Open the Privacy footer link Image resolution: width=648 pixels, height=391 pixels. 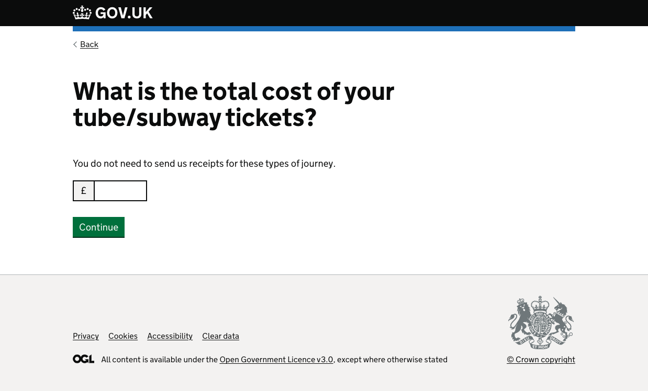pyautogui.click(x=86, y=336)
